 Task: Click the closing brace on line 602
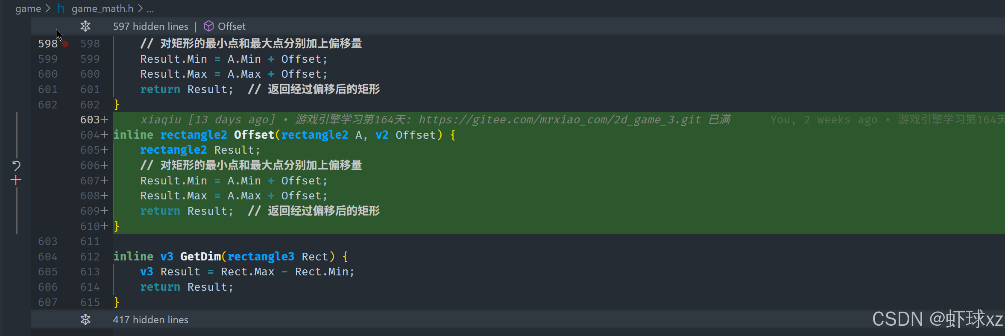[116, 105]
